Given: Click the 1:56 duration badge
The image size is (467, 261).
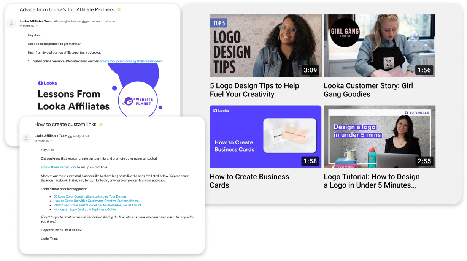Looking at the screenshot, I should (424, 70).
